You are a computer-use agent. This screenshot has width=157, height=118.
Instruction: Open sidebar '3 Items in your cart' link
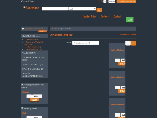click(33, 29)
